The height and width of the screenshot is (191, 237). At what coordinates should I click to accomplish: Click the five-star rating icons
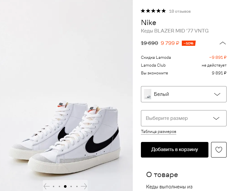153,11
